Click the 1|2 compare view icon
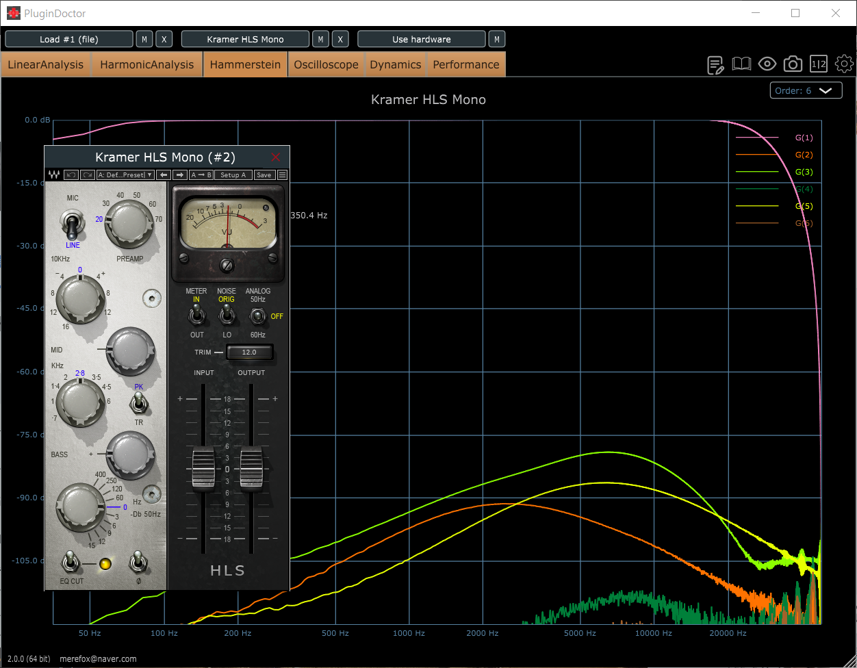The image size is (857, 668). point(819,64)
